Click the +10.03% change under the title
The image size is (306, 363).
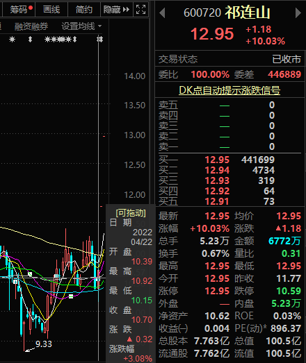click(265, 41)
